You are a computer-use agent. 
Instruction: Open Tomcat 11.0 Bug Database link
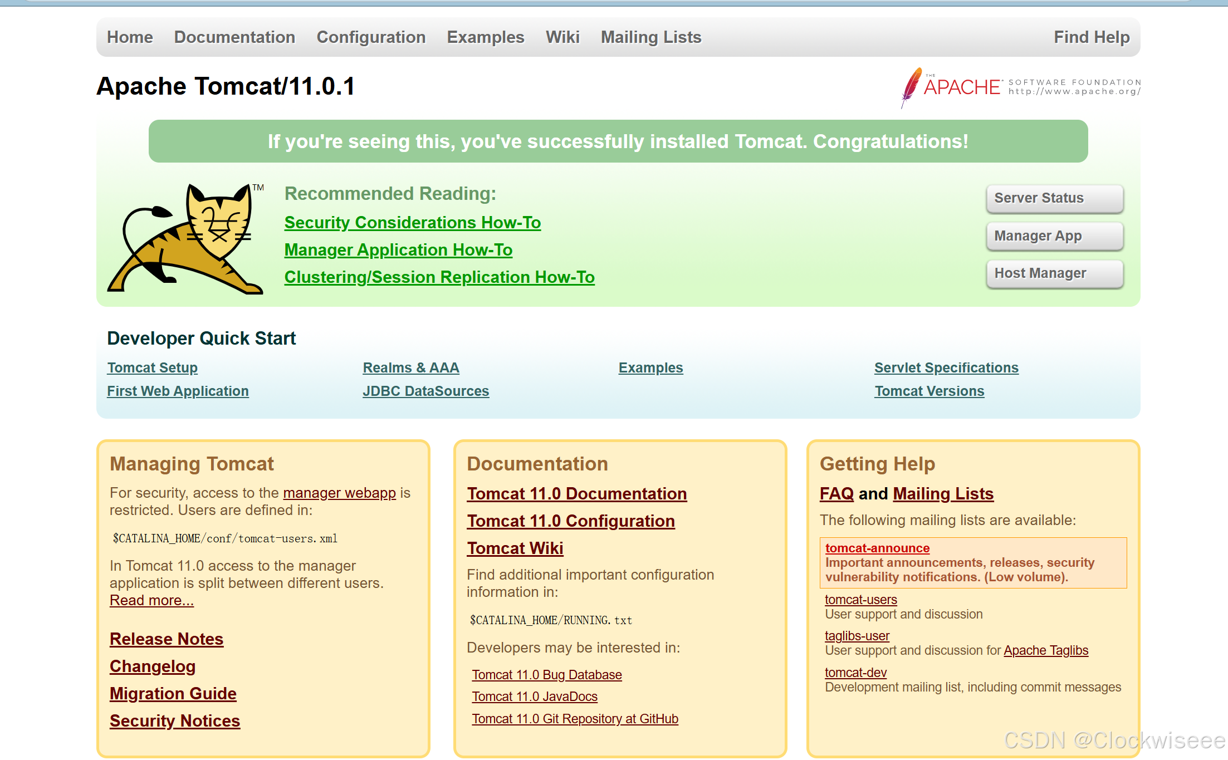tap(546, 674)
